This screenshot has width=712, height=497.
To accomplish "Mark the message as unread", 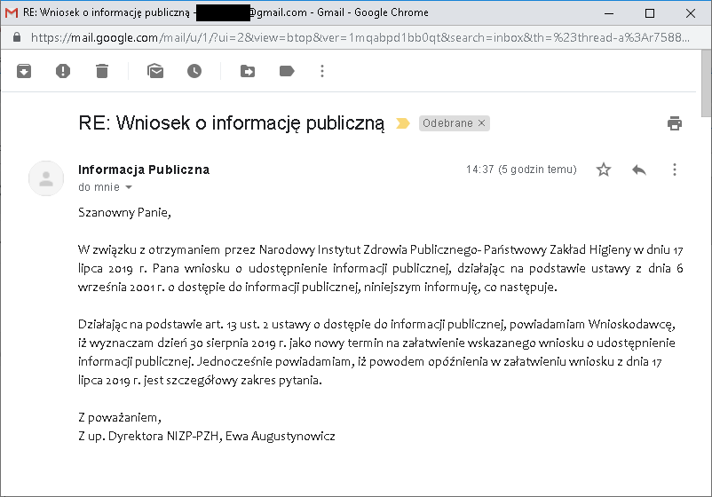I will pos(155,71).
